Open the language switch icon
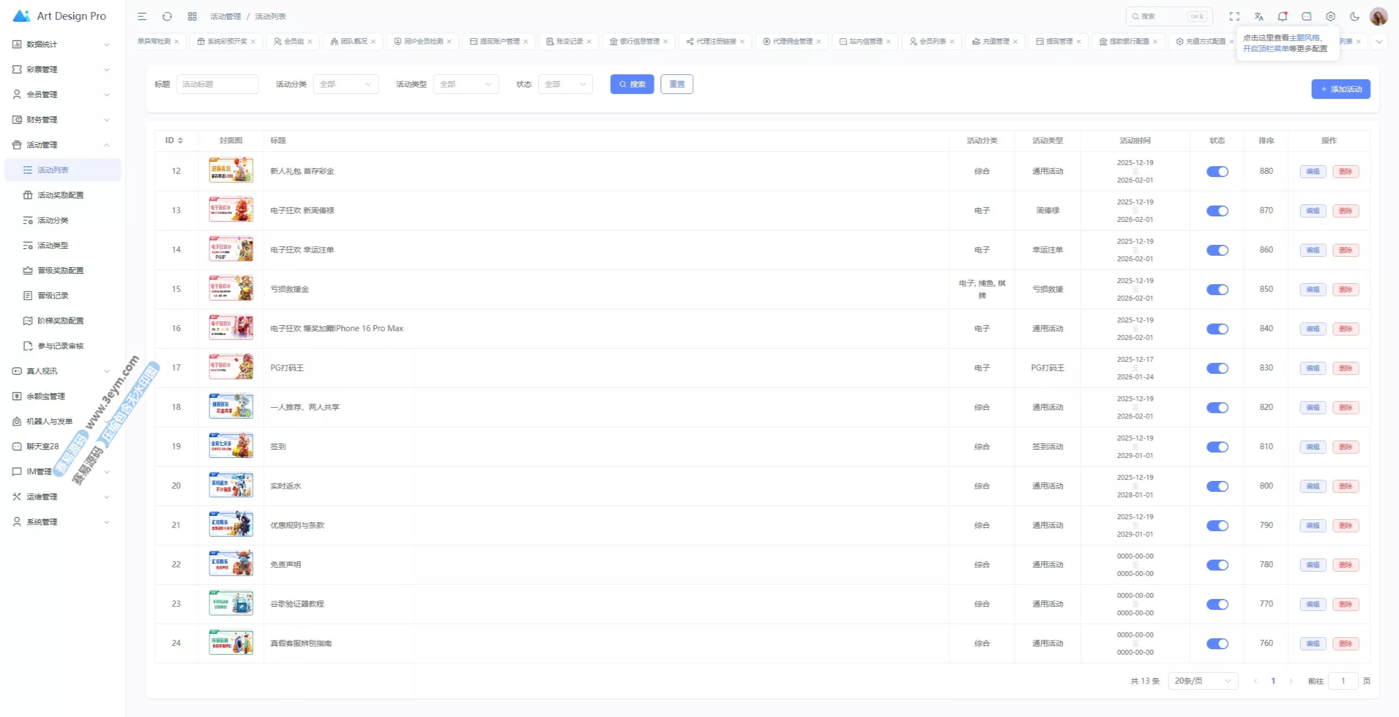The image size is (1399, 717). (x=1259, y=16)
